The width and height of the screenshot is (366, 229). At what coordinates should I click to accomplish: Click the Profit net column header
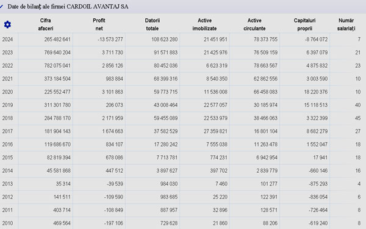coord(99,24)
